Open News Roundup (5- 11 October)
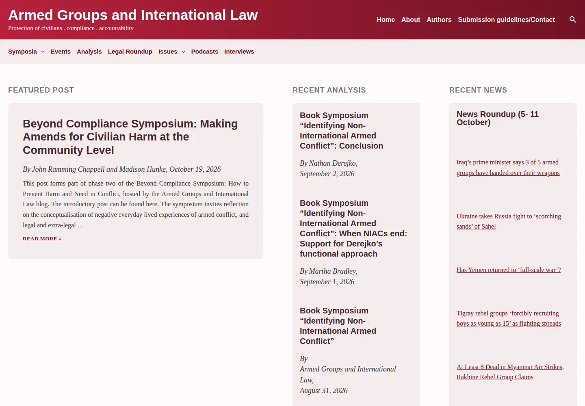The height and width of the screenshot is (406, 585). pyautogui.click(x=498, y=118)
